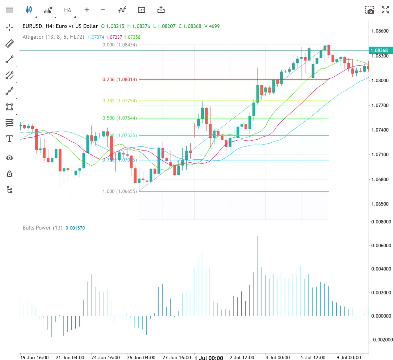
Task: Select the trend line drawing tool
Action: 9,59
